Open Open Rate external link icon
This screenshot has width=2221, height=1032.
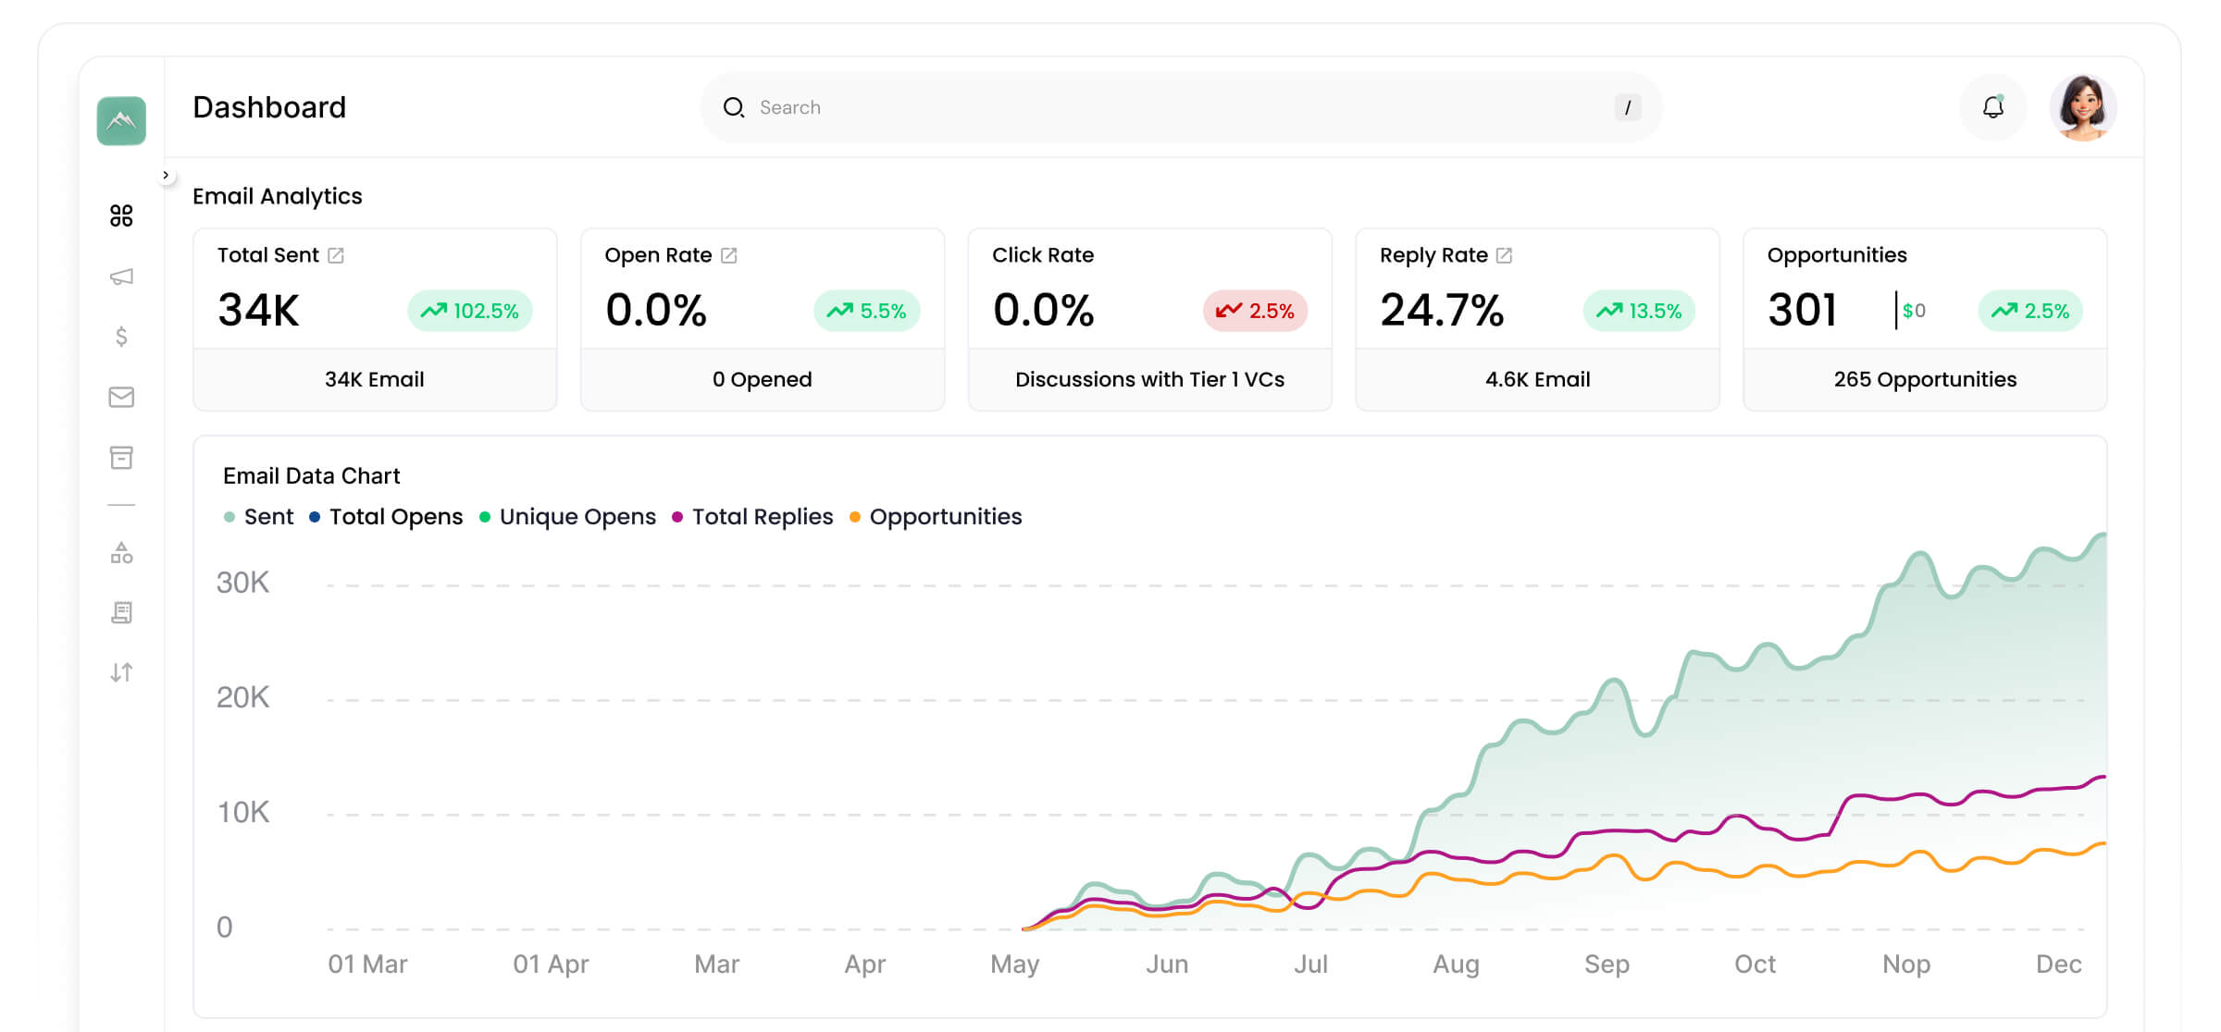click(729, 255)
